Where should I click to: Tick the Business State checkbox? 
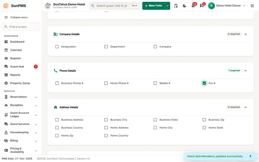(155, 120)
